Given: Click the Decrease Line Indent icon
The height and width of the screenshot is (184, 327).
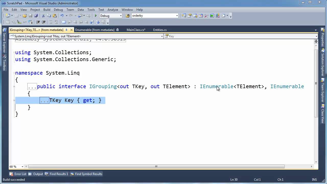Looking at the screenshot, I should click(x=38, y=22).
